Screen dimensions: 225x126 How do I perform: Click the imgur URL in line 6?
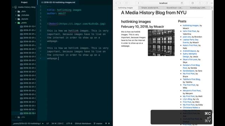click(x=82, y=24)
